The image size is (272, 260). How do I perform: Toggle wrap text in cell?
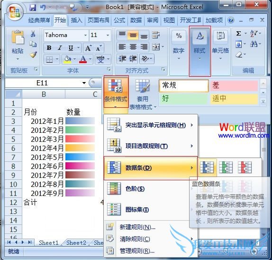click(x=156, y=35)
